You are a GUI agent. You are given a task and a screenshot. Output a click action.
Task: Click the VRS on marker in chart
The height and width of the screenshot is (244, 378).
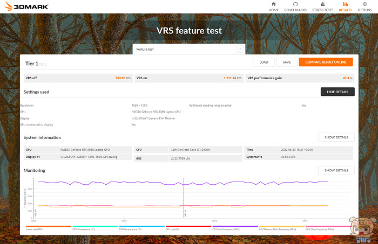click(185, 213)
